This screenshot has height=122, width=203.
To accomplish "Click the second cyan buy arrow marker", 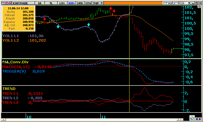I will click(89, 25).
